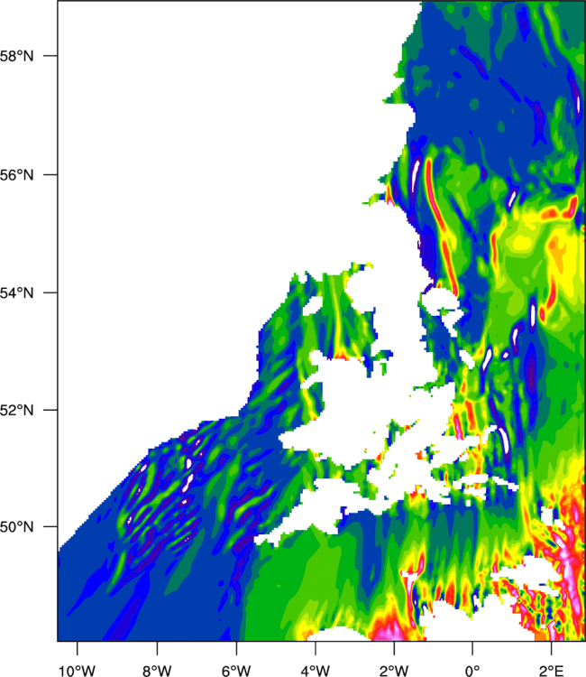Click the 8°W longitude label
Viewport: 586px width, 677px height.
click(x=157, y=671)
